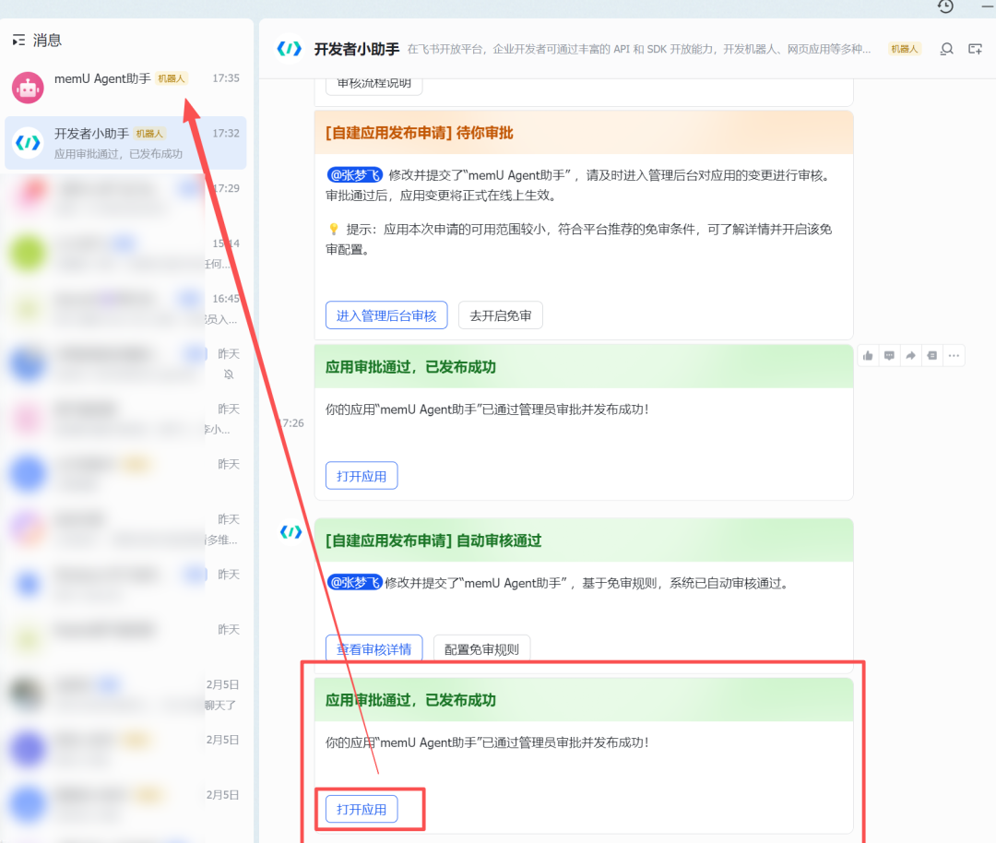The width and height of the screenshot is (996, 843).
Task: Click @张梦飞 mention in 自动审核通过 card
Action: 354,583
